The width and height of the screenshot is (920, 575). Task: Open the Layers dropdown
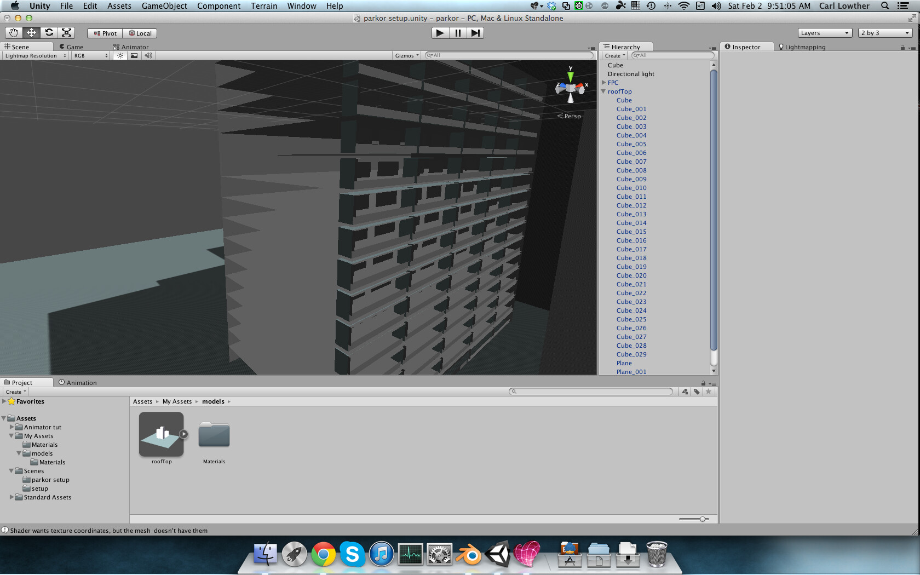pyautogui.click(x=824, y=32)
